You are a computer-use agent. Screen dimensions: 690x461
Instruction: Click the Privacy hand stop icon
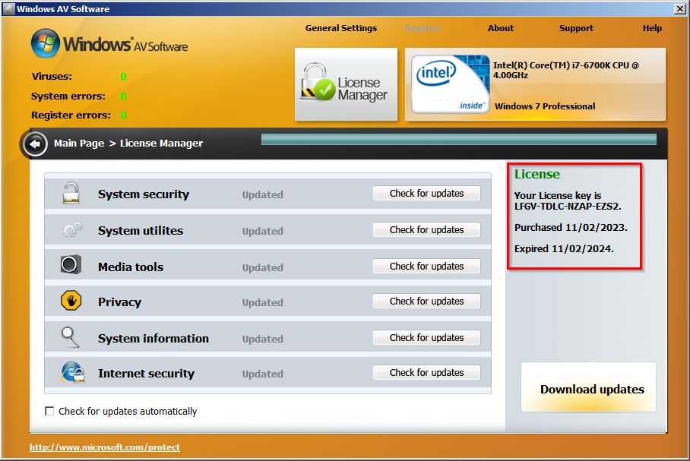71,301
